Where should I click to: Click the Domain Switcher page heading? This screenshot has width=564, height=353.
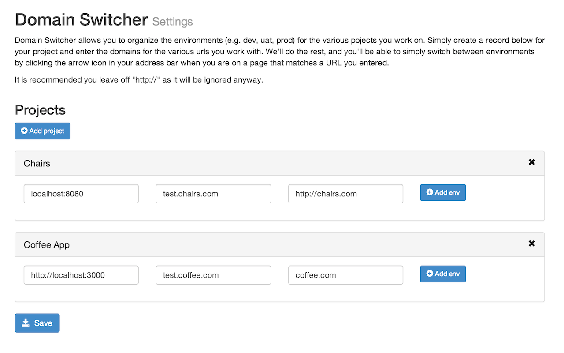(x=82, y=19)
